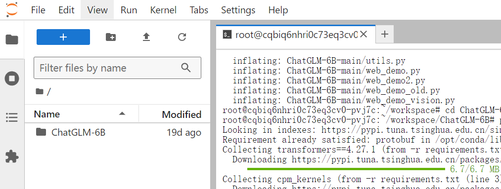Focus the Filter files by name field
501x189 pixels.
(x=117, y=68)
